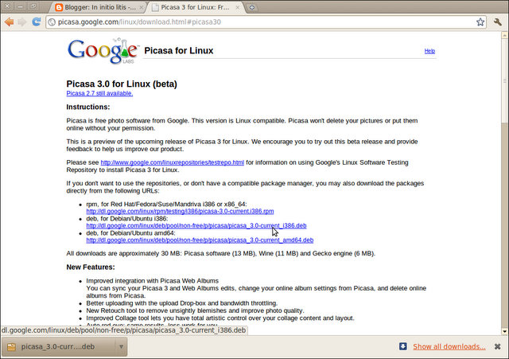Close the Blogger tab
This screenshot has width=509, height=359.
point(142,7)
